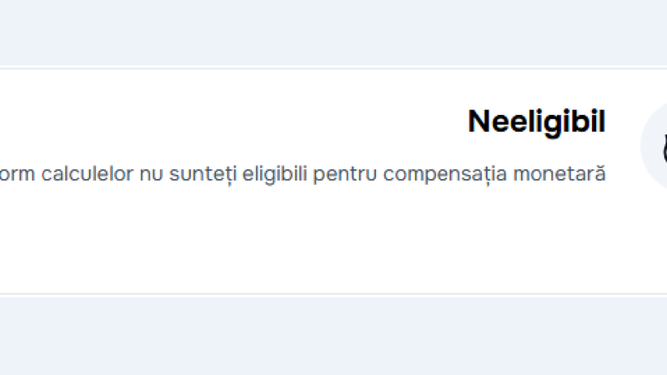Click the dark glyph inside the circular icon

point(664,147)
